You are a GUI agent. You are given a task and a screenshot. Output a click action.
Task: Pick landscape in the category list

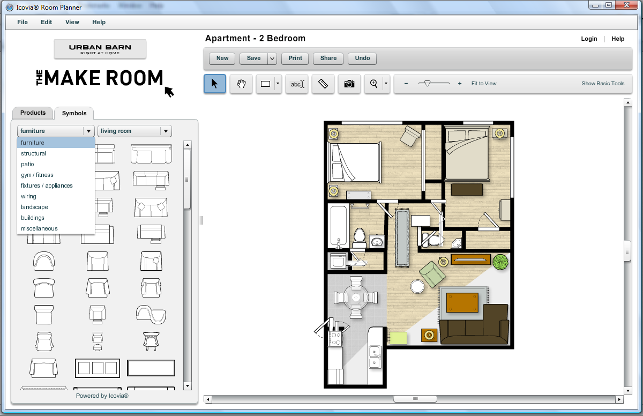[x=56, y=207]
